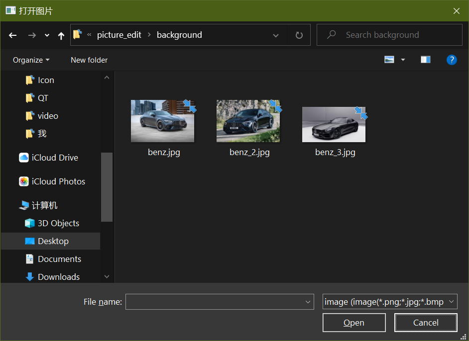
Task: Click sidebar scroll up arrow
Action: (x=107, y=78)
